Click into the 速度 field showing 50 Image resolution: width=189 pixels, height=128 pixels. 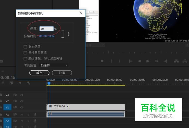click(46, 29)
